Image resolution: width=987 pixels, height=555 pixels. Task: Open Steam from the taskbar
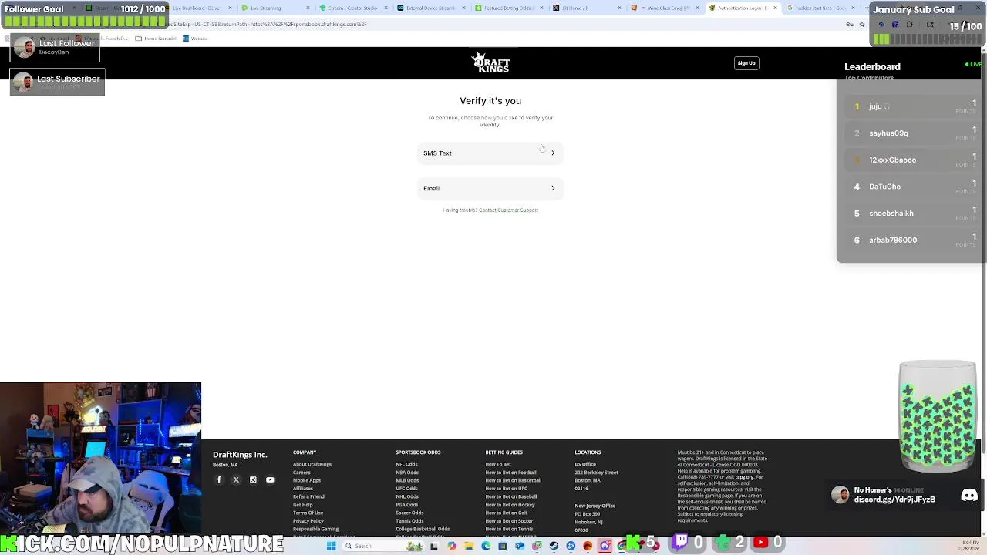tap(554, 546)
